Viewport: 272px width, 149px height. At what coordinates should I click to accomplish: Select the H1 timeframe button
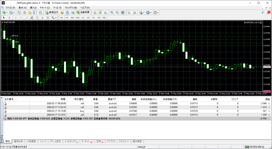[83, 18]
